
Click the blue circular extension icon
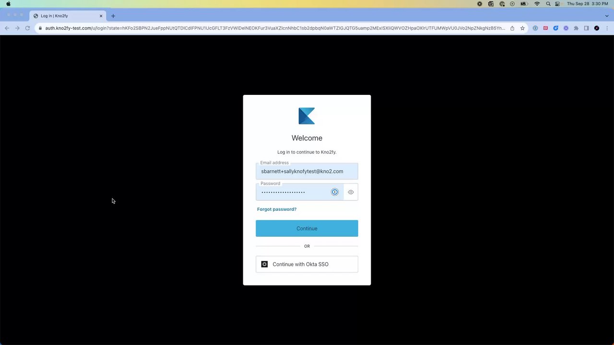555,28
